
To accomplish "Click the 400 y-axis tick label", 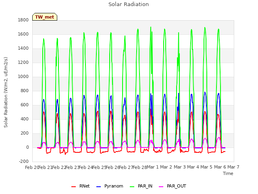I will tap(25, 119).
